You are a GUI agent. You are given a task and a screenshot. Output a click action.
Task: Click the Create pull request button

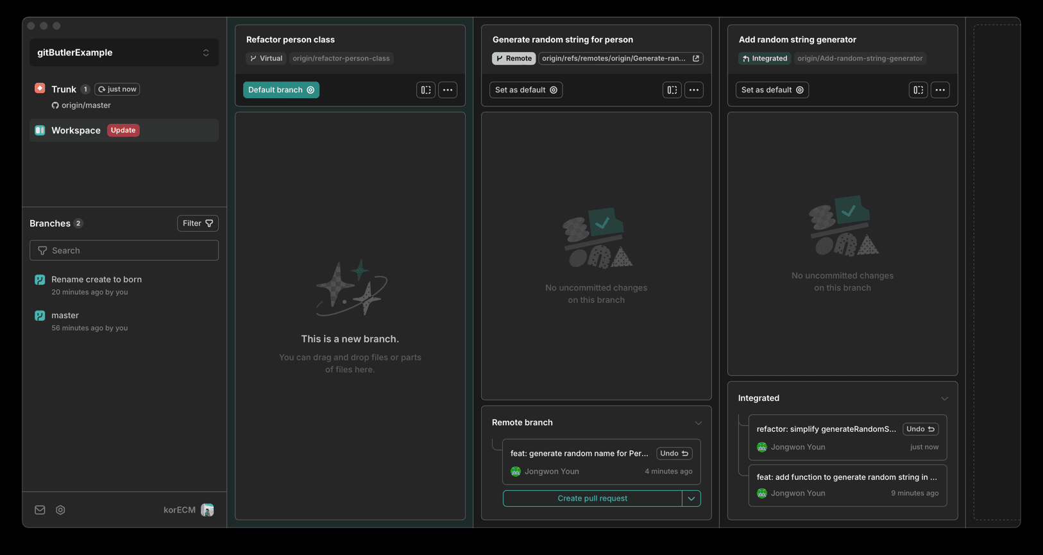pyautogui.click(x=592, y=499)
